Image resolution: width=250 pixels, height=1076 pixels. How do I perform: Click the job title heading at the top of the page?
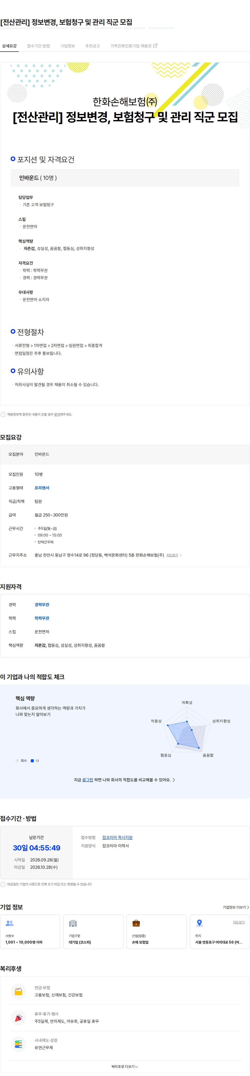tap(66, 22)
